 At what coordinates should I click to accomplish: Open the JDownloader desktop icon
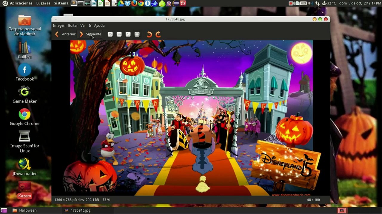point(24,167)
